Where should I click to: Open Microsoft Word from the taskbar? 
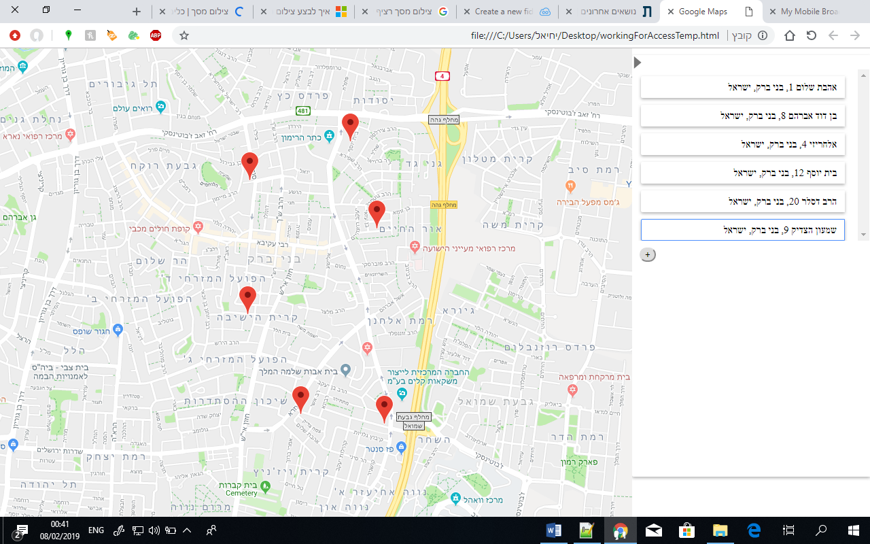554,530
